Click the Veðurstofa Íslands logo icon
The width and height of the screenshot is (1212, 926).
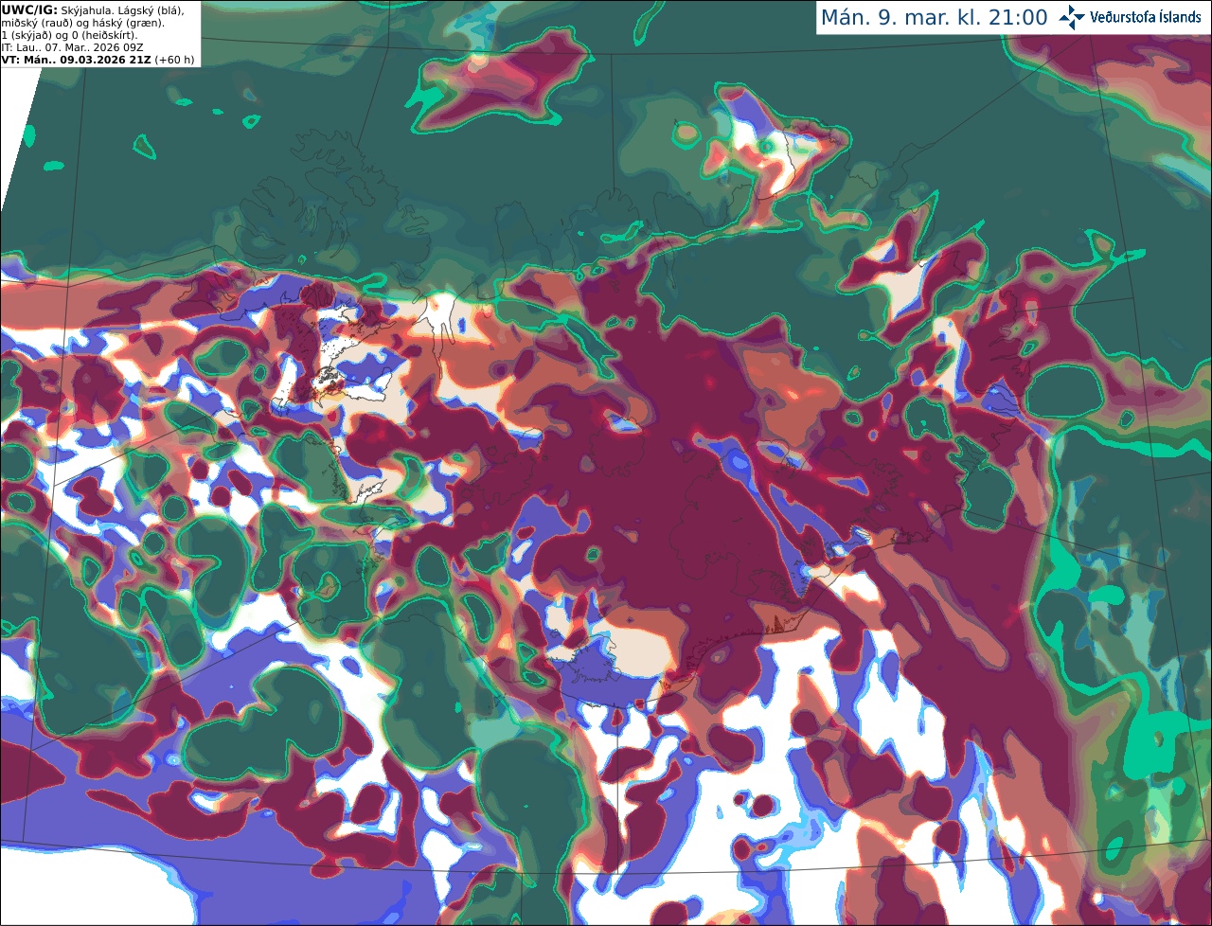tap(1072, 17)
